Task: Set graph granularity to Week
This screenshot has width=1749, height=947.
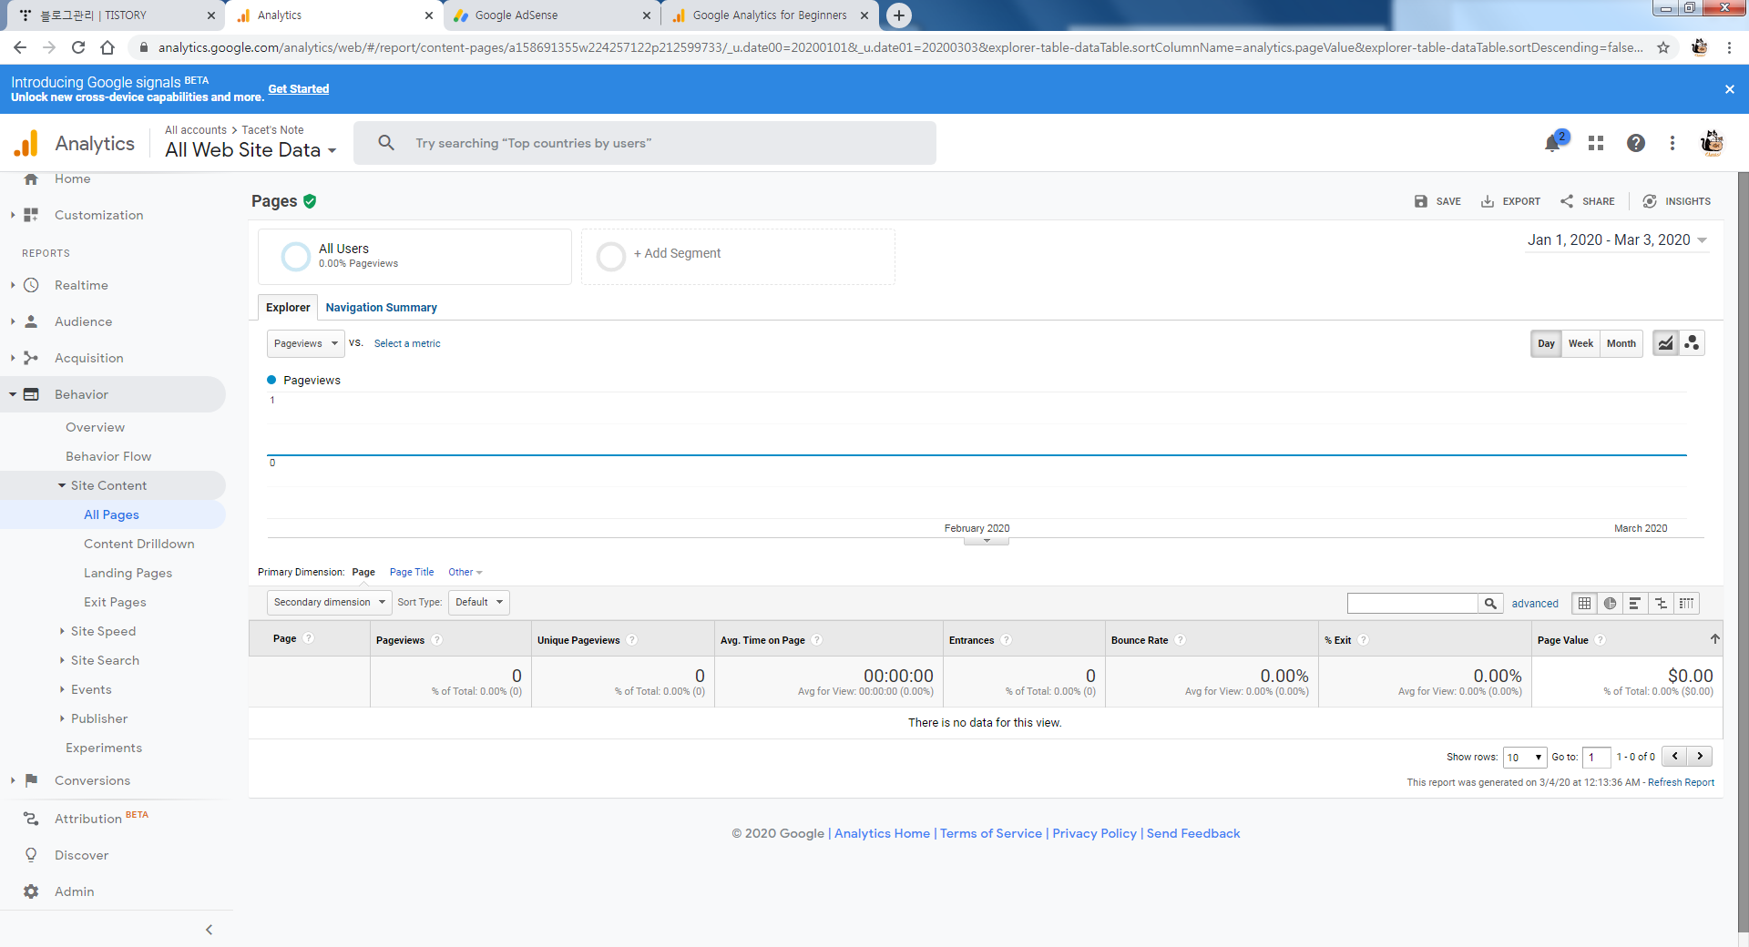Action: 1580,343
